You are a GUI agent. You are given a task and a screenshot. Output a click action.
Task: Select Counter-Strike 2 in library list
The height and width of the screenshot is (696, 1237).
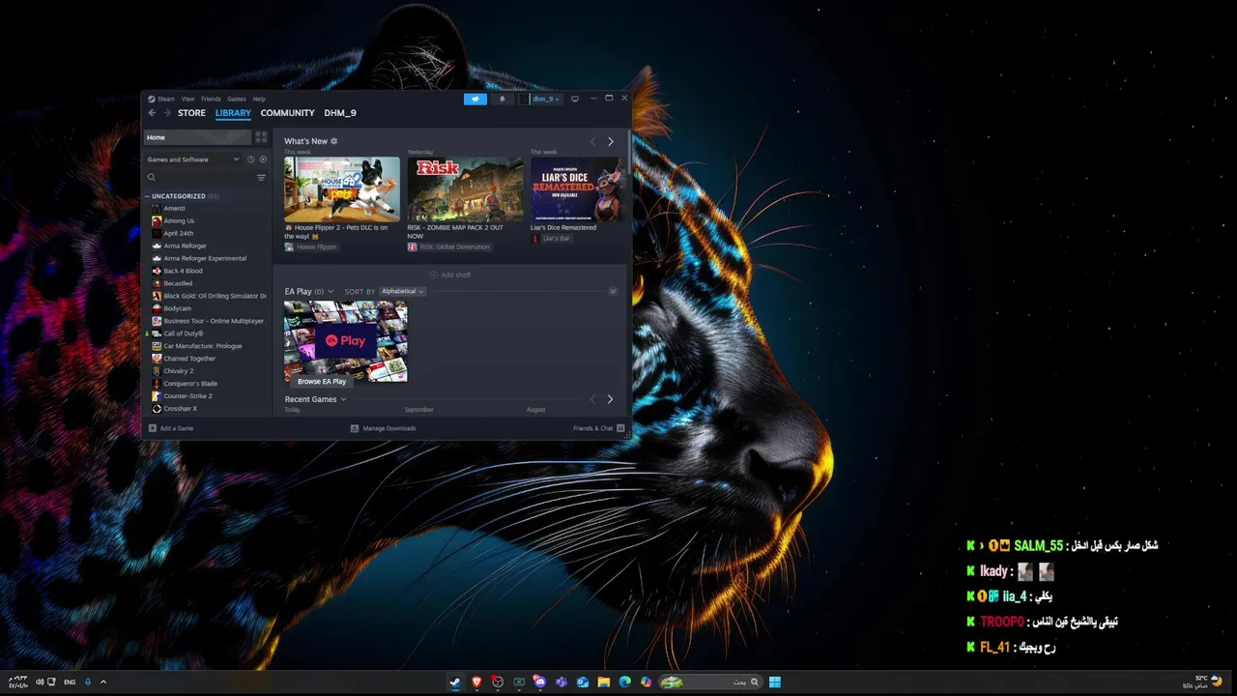click(187, 396)
